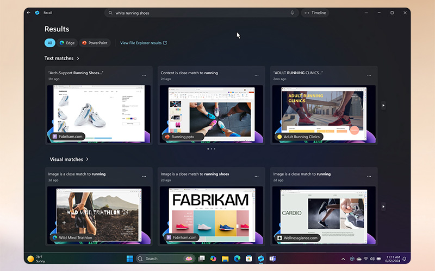Open File Explorer from the taskbar

[225, 259]
